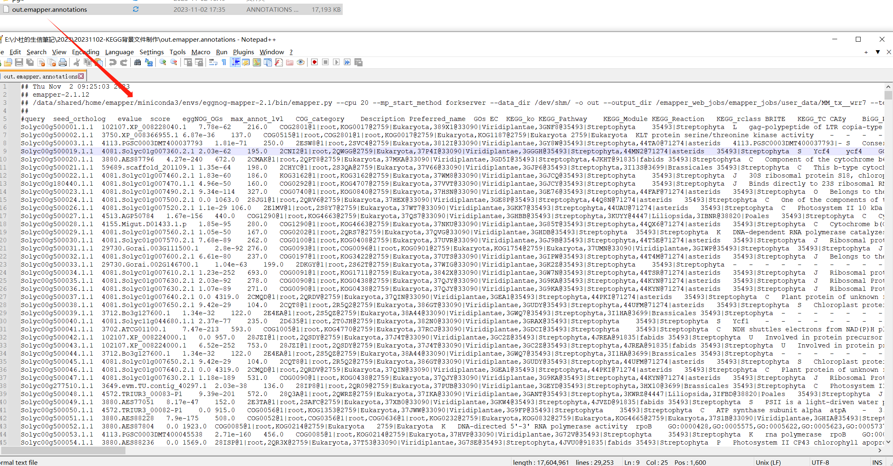The width and height of the screenshot is (893, 466).
Task: Click the Print toolbar icon
Action: [x=63, y=62]
